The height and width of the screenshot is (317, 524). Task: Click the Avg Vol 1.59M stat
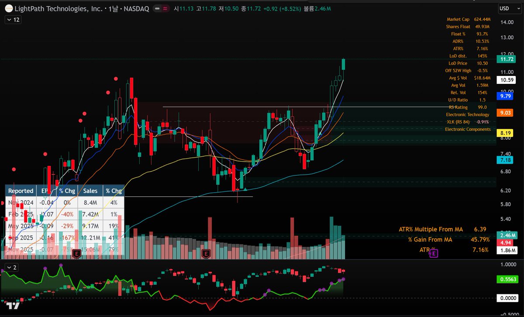pyautogui.click(x=471, y=85)
